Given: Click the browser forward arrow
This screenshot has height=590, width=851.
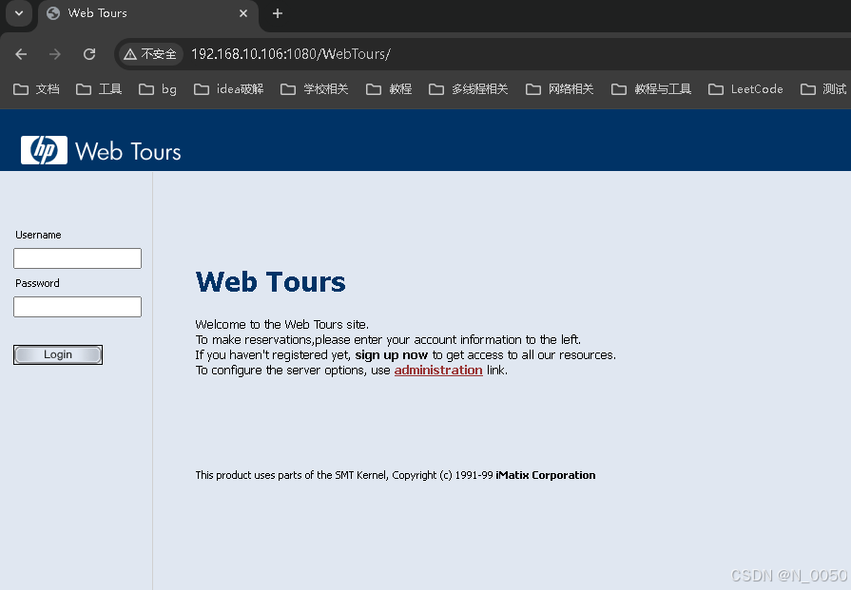Looking at the screenshot, I should click(55, 54).
